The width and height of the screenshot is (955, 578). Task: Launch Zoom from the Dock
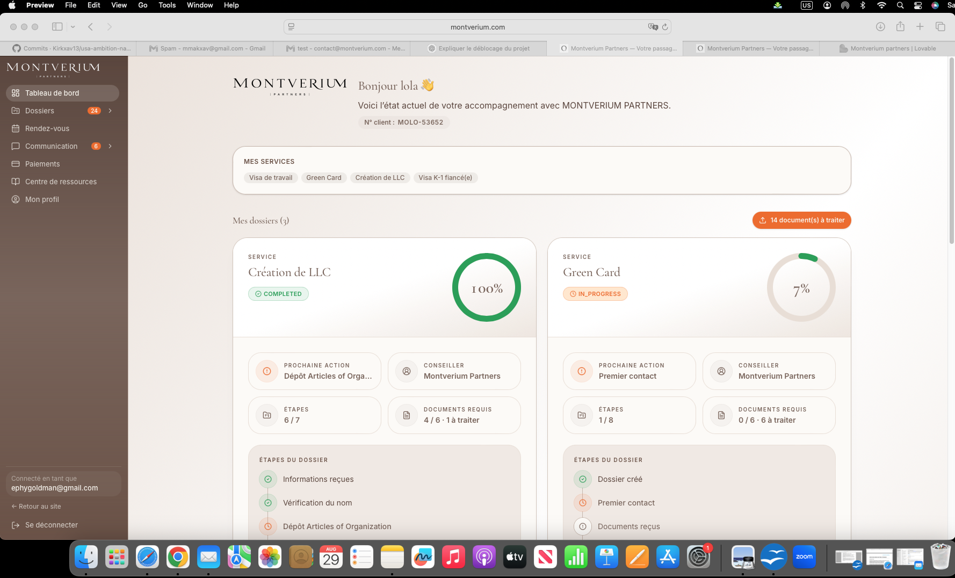coord(804,557)
